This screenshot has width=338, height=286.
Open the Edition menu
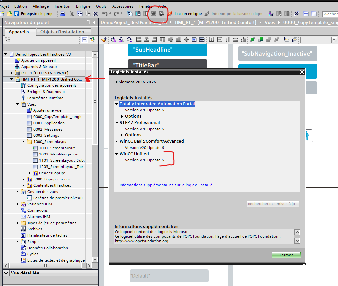click(21, 6)
